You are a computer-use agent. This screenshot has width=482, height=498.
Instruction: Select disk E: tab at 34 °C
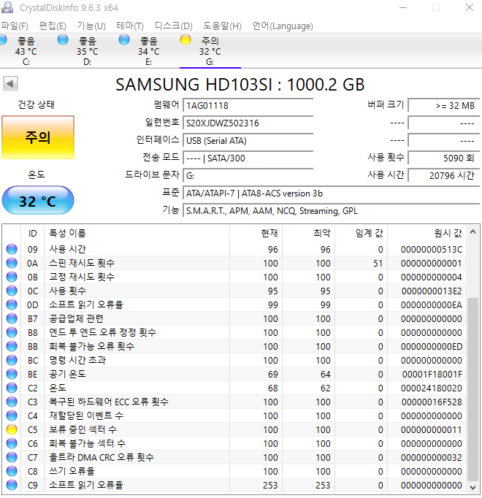coord(149,51)
